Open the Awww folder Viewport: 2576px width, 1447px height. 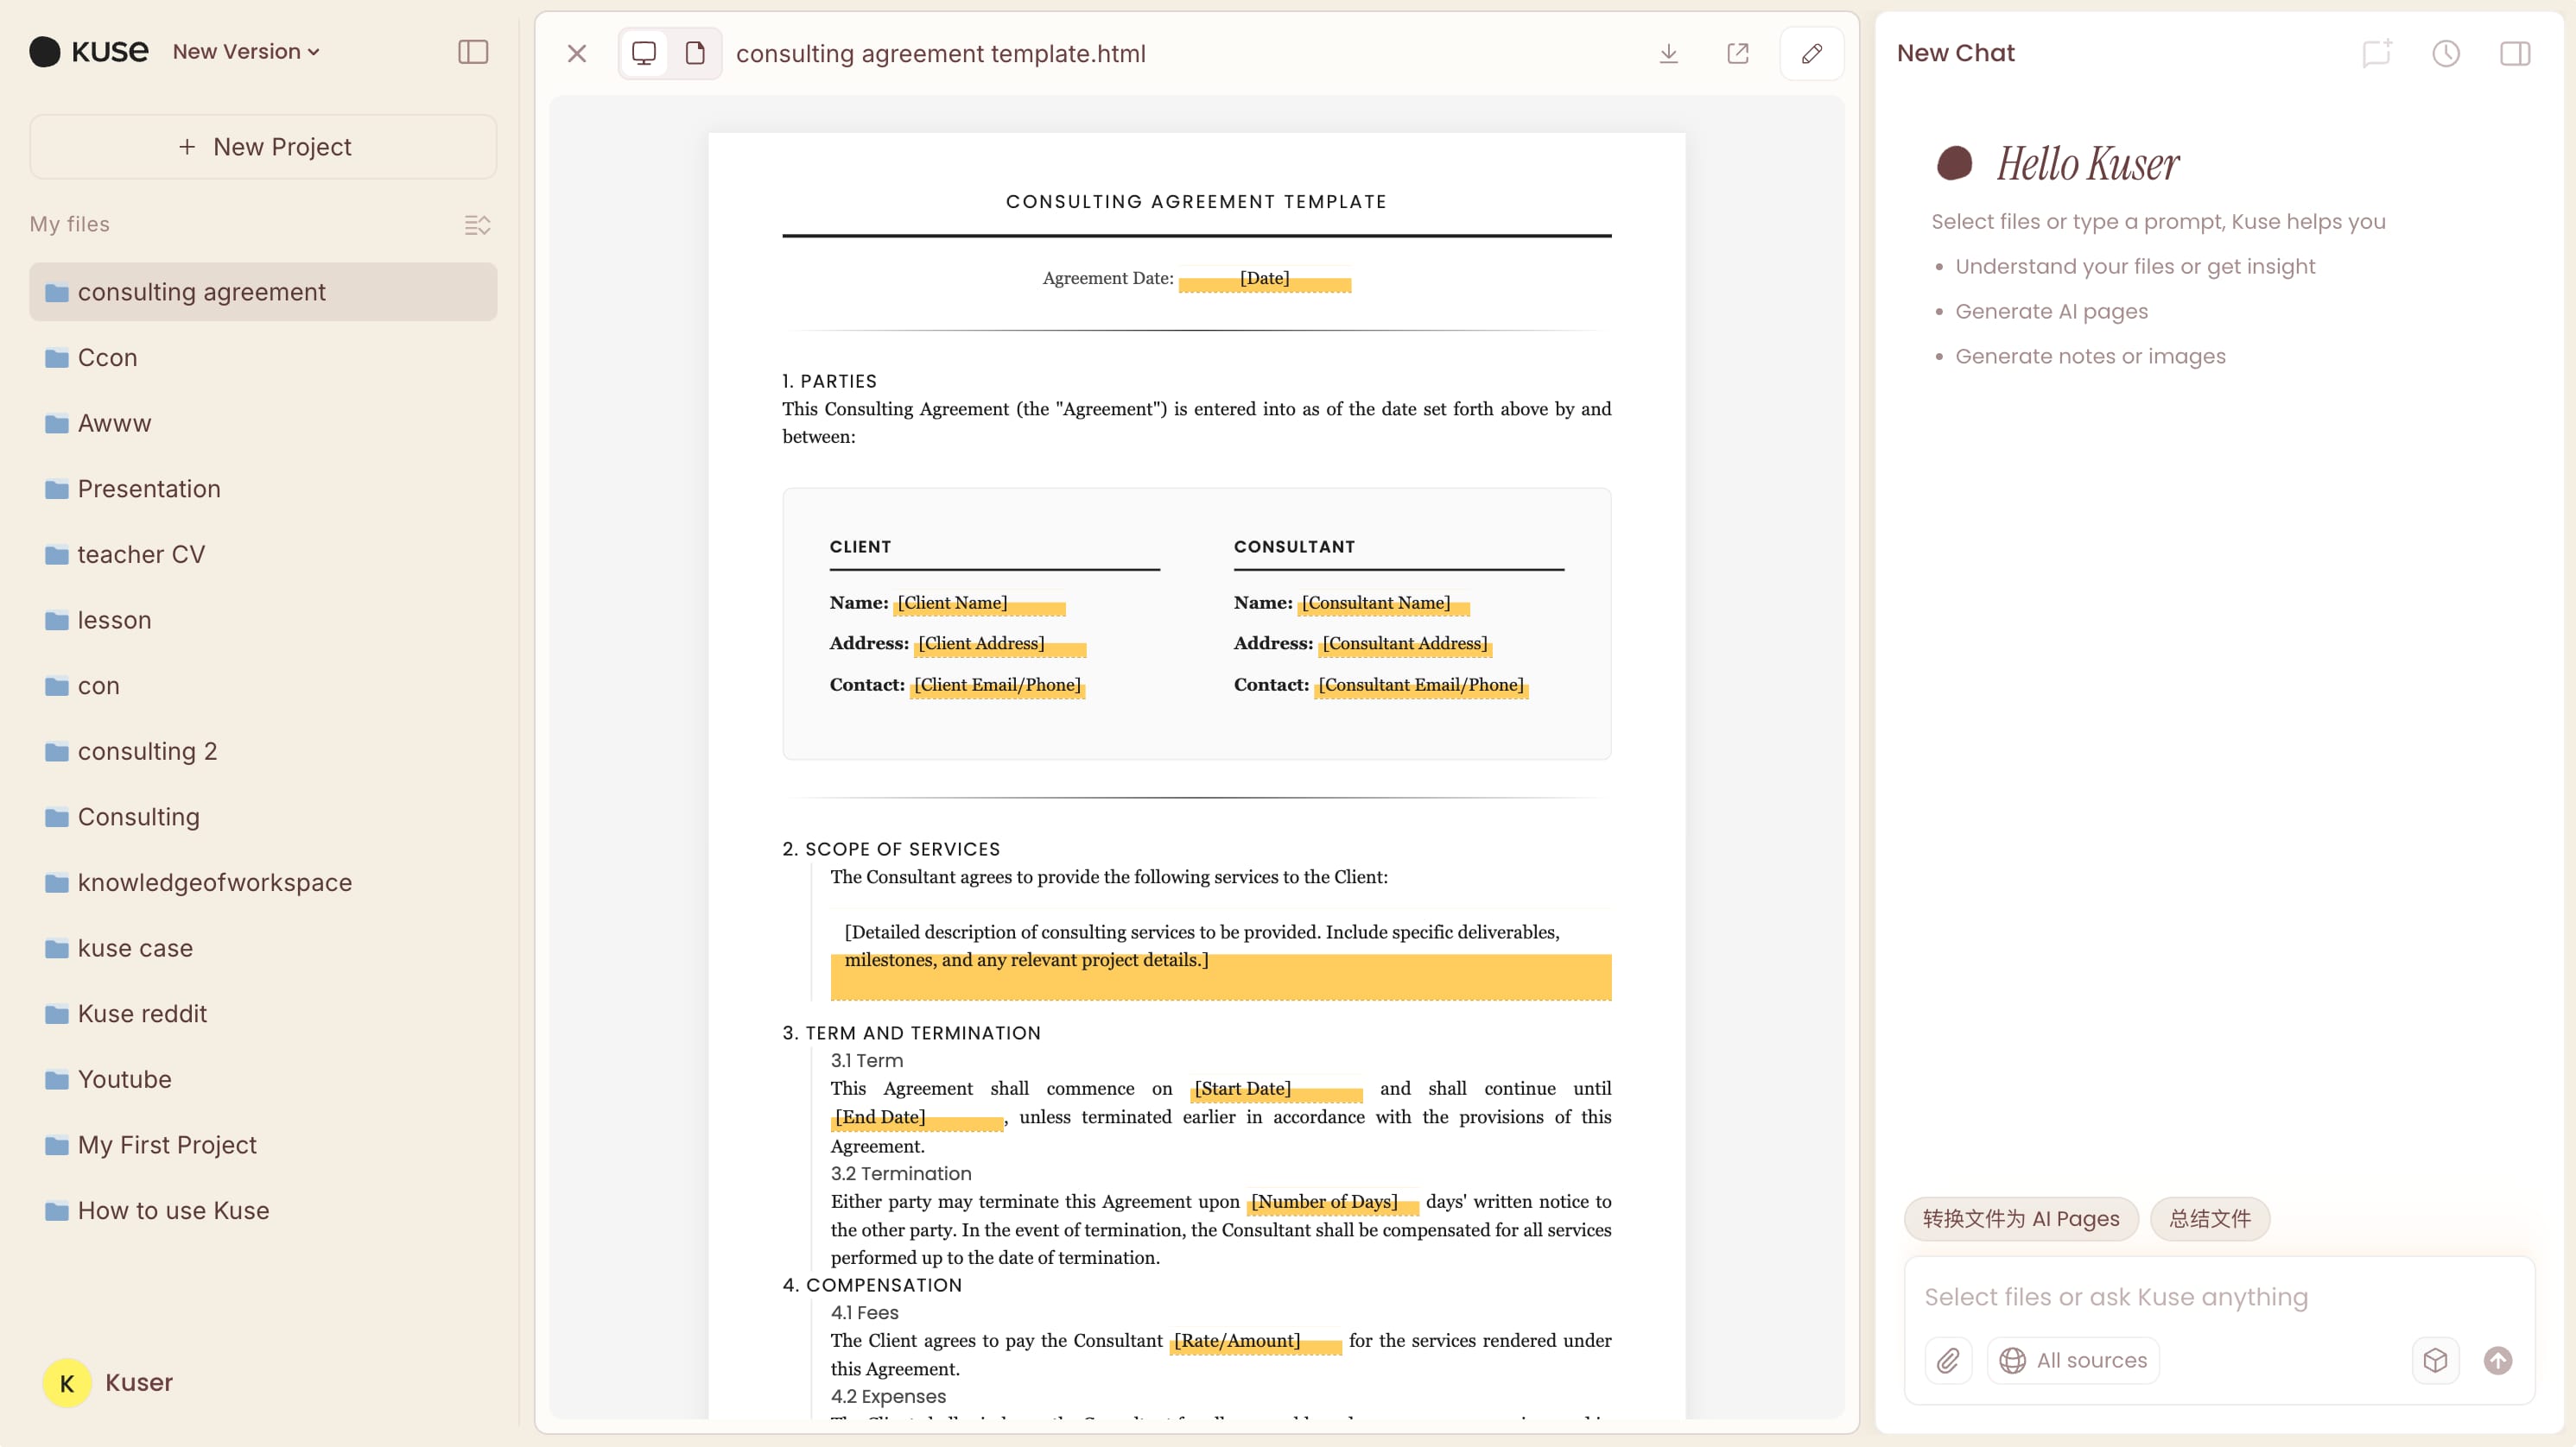(263, 423)
